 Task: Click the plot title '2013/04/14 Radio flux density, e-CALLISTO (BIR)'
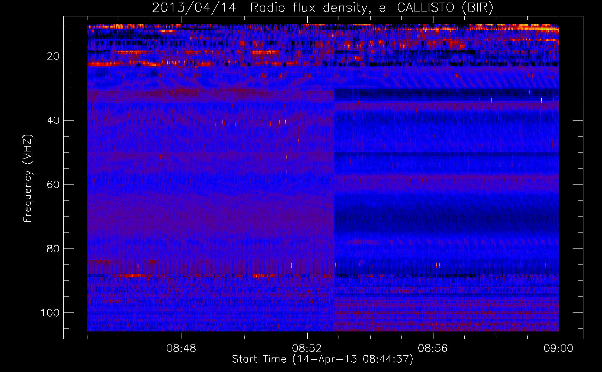(323, 8)
